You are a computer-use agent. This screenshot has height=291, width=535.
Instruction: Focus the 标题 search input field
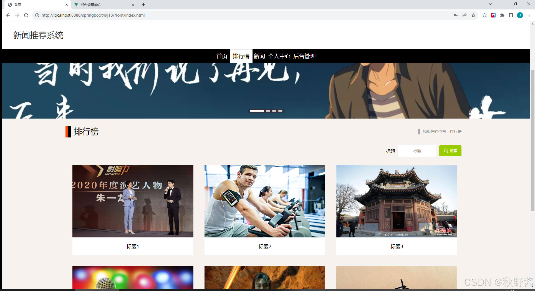click(x=417, y=151)
